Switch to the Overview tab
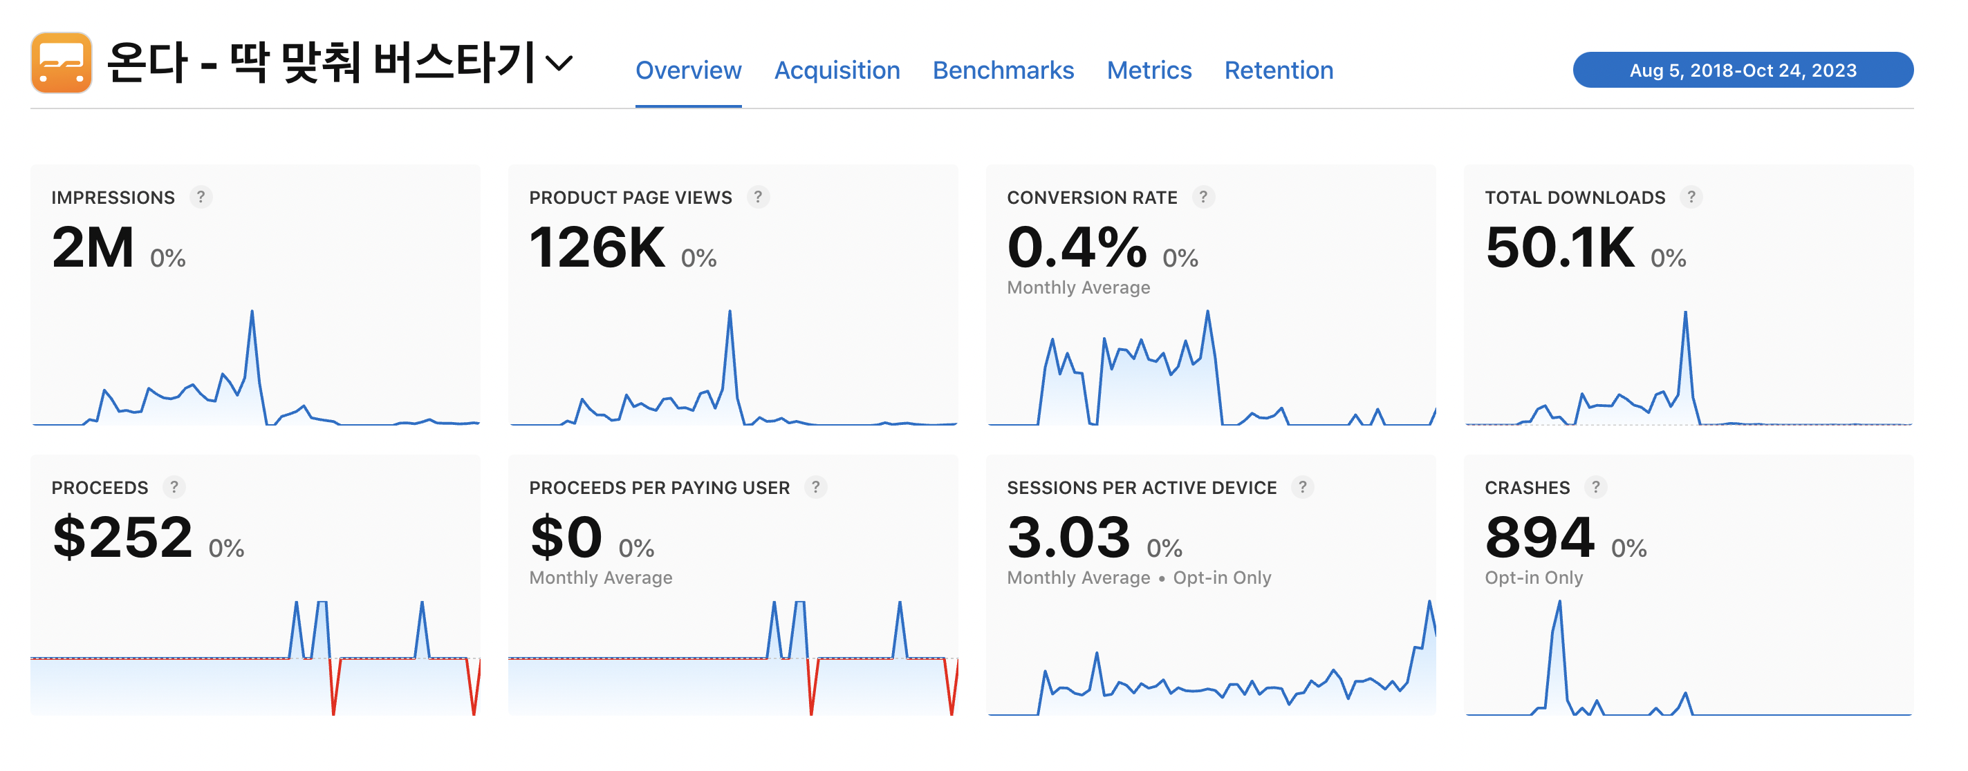1968x771 pixels. pyautogui.click(x=688, y=70)
